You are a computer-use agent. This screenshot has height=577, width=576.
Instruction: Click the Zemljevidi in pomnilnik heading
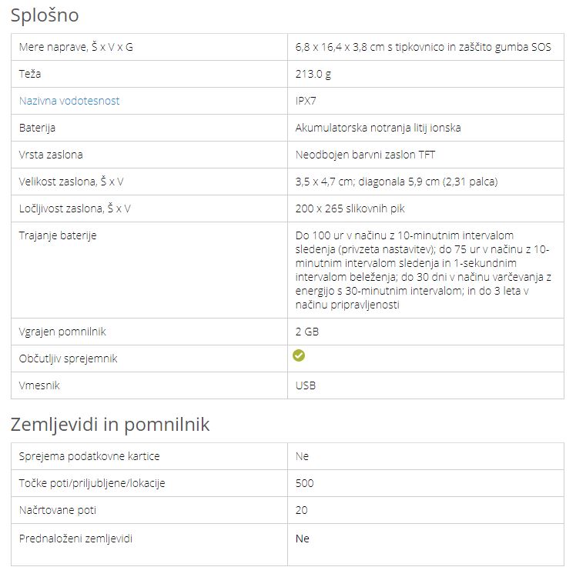pyautogui.click(x=110, y=425)
